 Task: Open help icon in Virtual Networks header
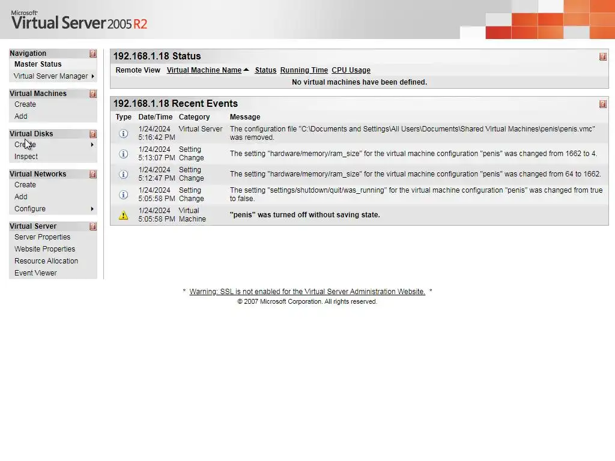click(93, 174)
